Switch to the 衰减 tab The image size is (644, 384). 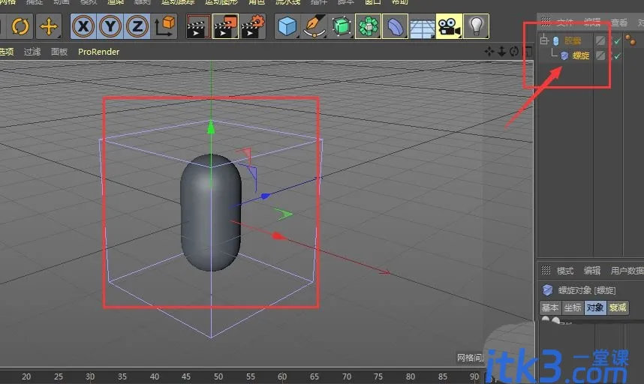[617, 307]
